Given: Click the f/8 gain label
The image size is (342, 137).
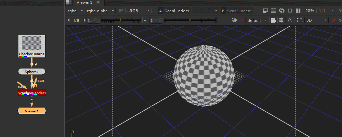Looking at the screenshot, I should click(76, 21).
